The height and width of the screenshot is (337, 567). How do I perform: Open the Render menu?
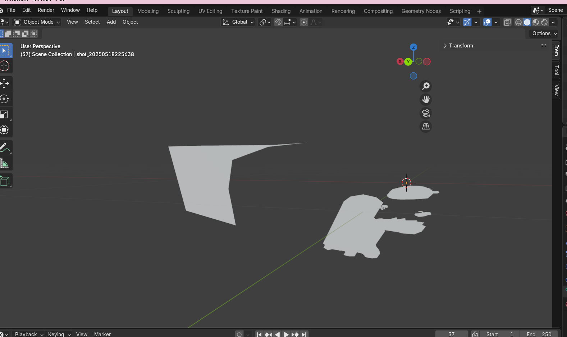point(46,10)
